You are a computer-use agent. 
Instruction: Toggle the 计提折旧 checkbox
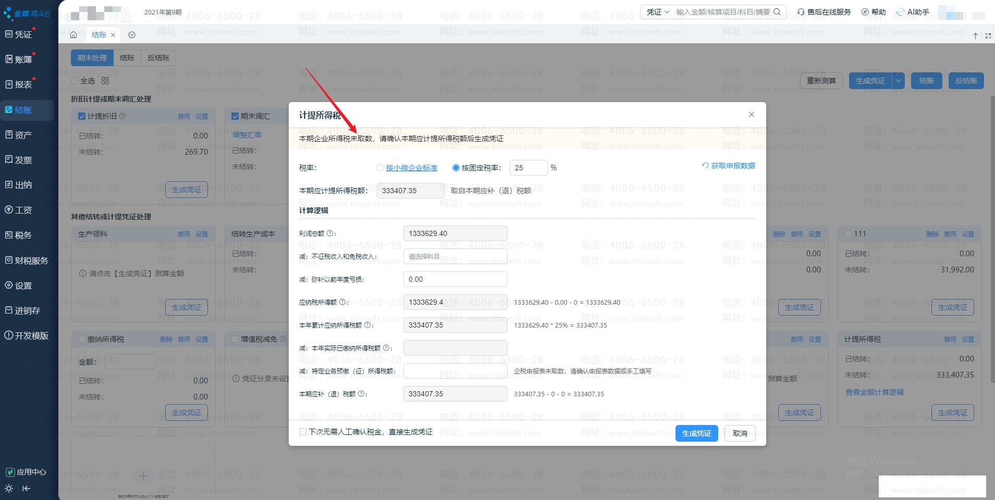tap(82, 116)
